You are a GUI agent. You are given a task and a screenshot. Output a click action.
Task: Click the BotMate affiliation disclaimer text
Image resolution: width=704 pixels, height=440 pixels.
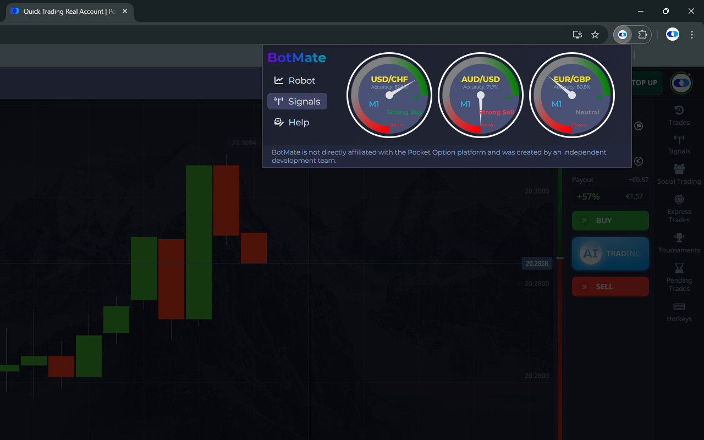439,156
